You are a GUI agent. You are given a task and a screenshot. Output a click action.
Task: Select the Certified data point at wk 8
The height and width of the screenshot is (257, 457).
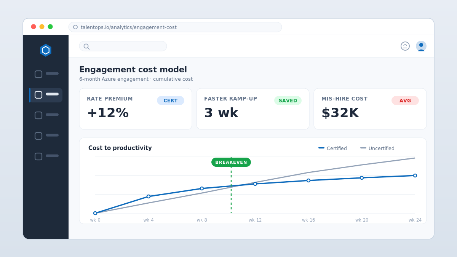point(202,188)
